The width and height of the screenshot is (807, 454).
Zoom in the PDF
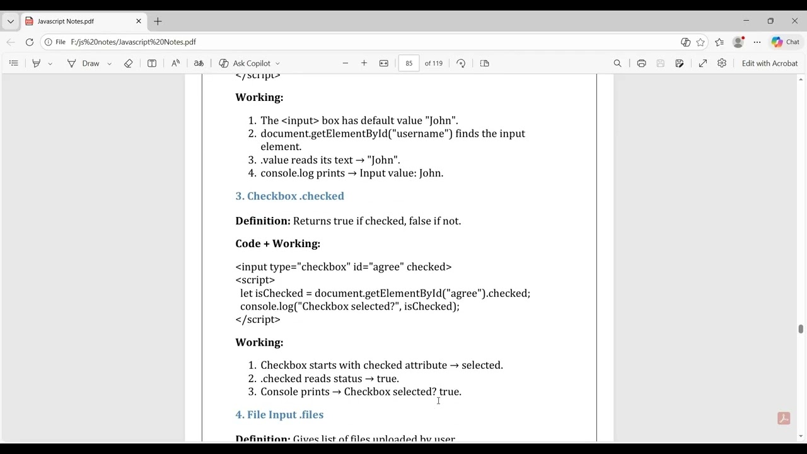364,63
